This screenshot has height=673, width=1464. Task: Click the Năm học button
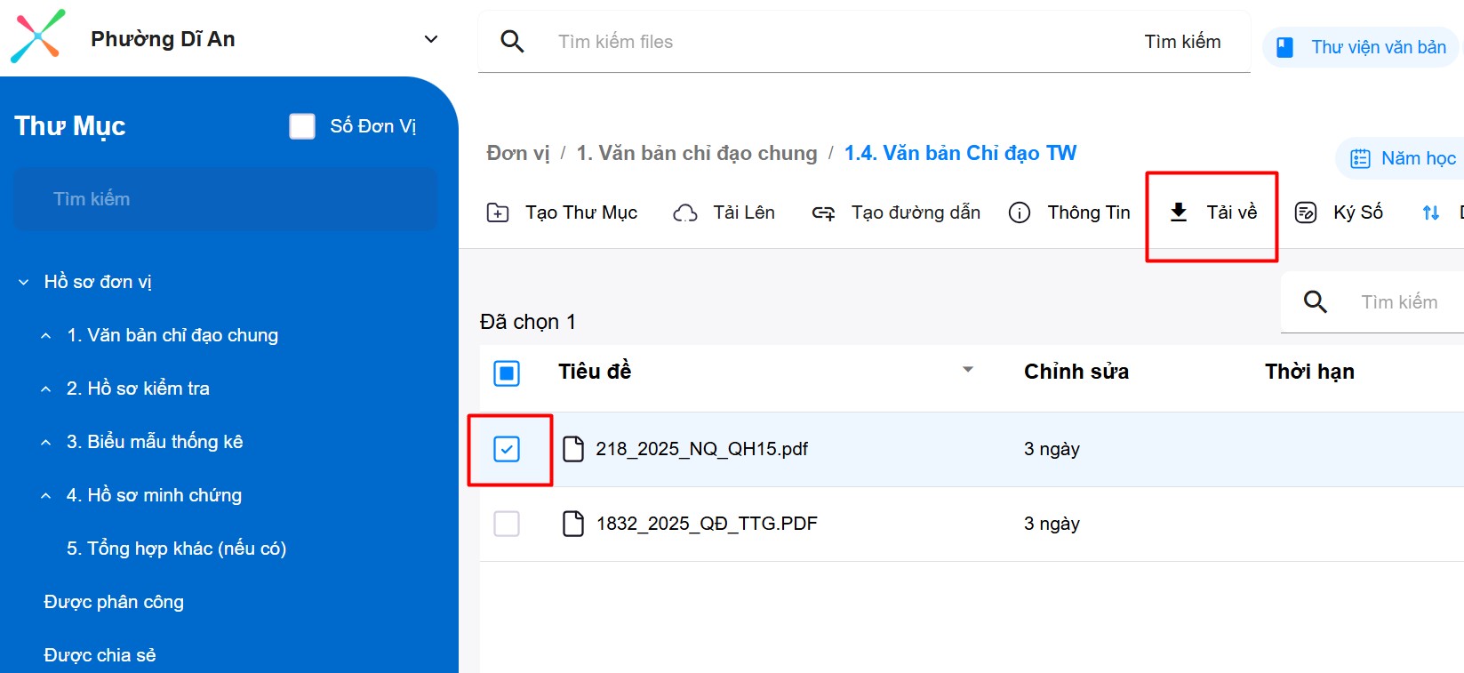pos(1403,158)
